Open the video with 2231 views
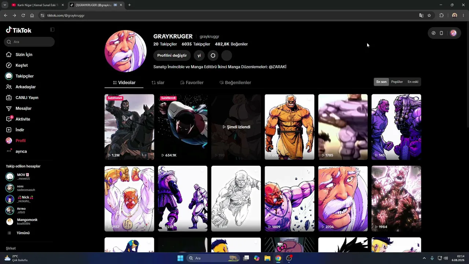The height and width of the screenshot is (264, 469). tap(182, 199)
